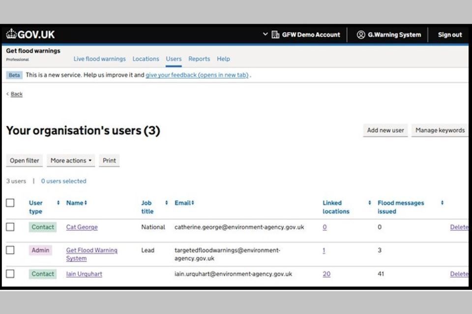The width and height of the screenshot is (472, 314).
Task: Open the GFW Demo Account switcher chevron
Action: point(265,34)
